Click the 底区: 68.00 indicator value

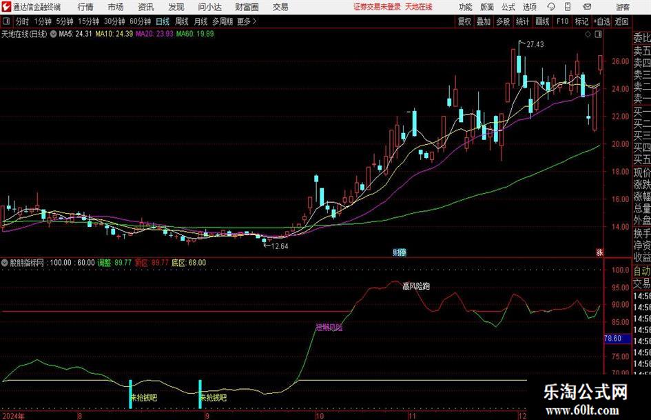point(189,263)
